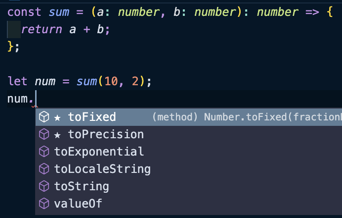
Task: Select the toFixed suggestion
Action: 189,117
